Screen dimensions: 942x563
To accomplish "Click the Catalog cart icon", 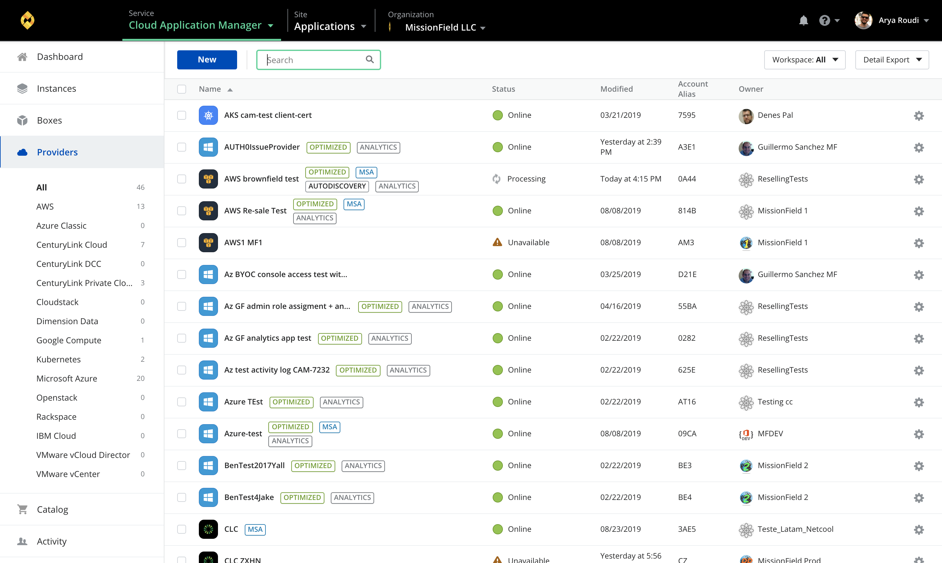I will pyautogui.click(x=22, y=510).
